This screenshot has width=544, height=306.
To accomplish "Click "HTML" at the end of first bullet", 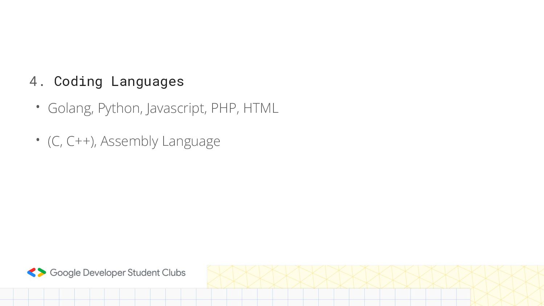I will coord(261,108).
